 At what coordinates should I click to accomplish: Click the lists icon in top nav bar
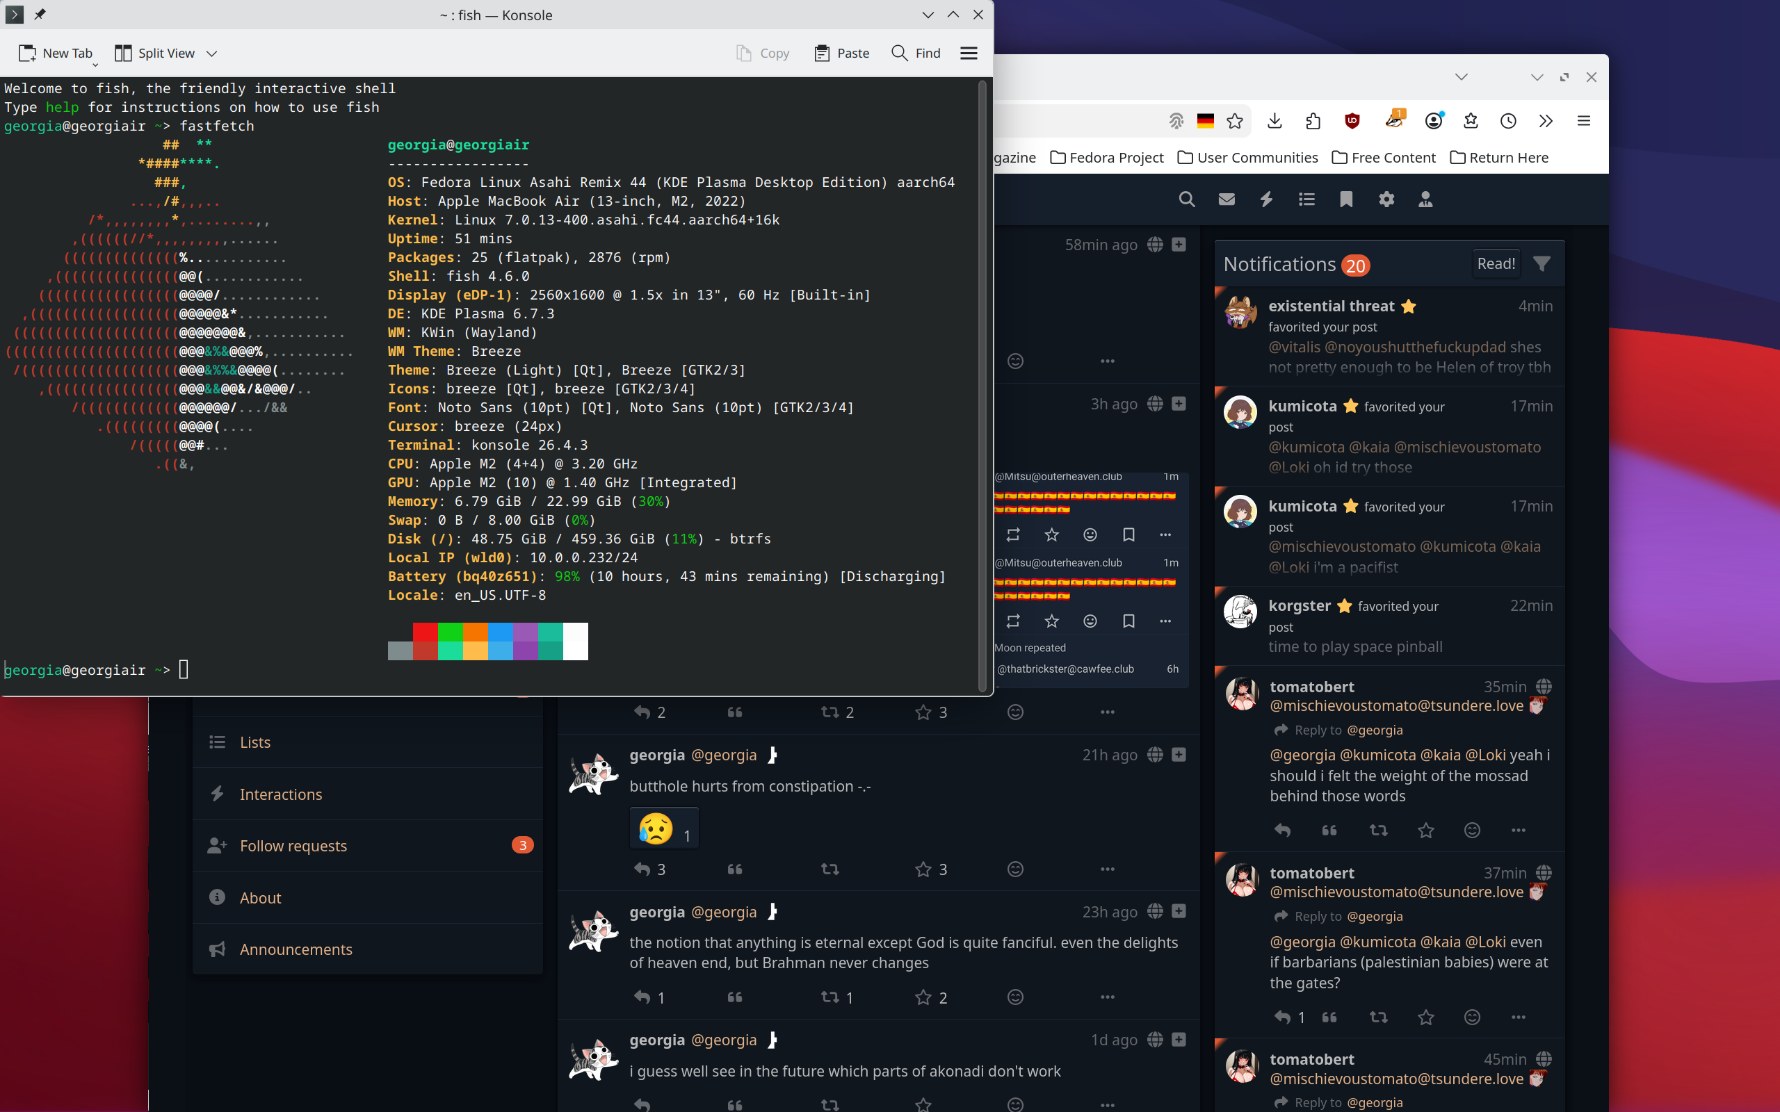(1306, 199)
